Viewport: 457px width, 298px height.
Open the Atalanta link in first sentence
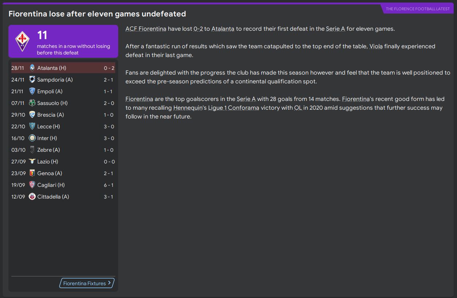coord(223,29)
